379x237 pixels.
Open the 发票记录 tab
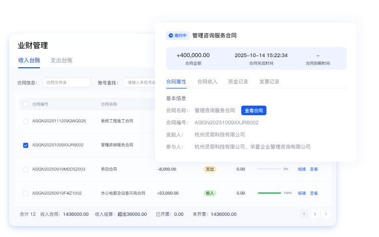[x=269, y=82]
